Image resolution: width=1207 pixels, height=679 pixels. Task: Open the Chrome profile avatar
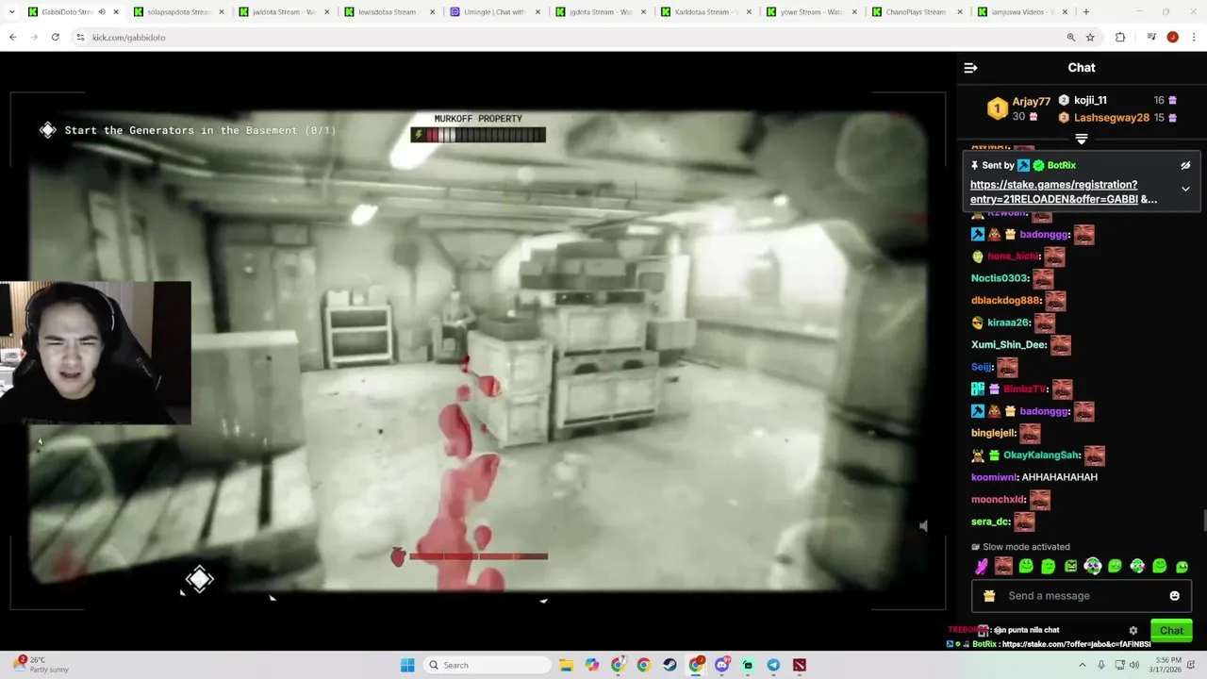point(1172,37)
